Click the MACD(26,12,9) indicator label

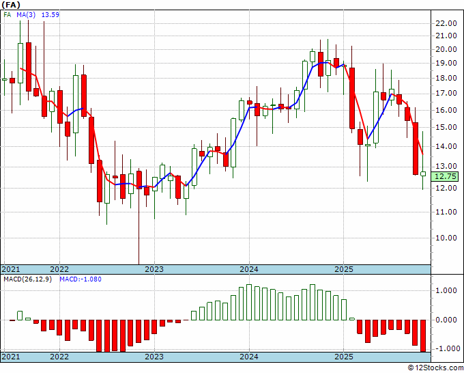pyautogui.click(x=27, y=279)
